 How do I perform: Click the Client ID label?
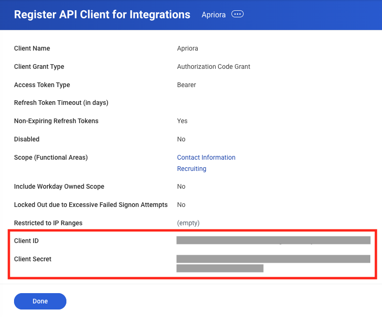pos(26,241)
